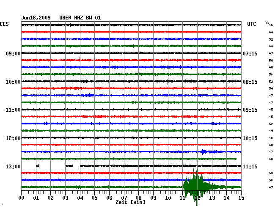Viewport: 275px width, 209px height.
Task: Click minute tick label 04
Action: tap(80, 198)
